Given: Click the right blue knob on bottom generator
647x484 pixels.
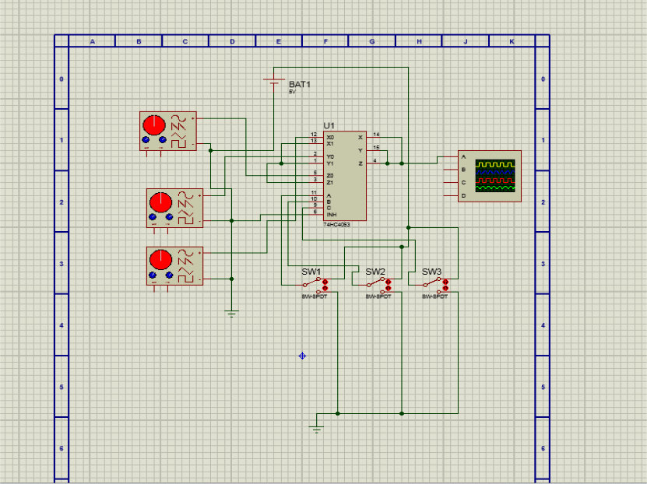Looking at the screenshot, I should coord(169,275).
